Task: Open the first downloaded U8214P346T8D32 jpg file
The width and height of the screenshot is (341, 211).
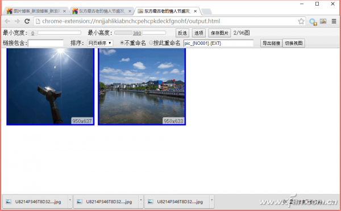Action: point(35,202)
